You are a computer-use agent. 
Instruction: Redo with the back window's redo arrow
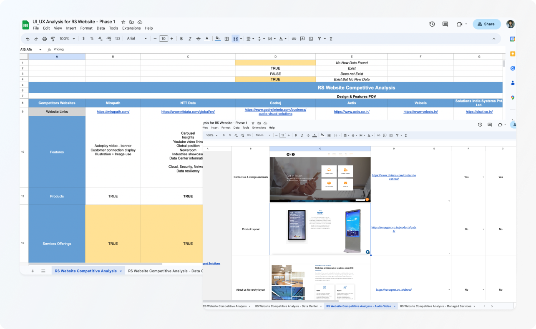pos(36,39)
